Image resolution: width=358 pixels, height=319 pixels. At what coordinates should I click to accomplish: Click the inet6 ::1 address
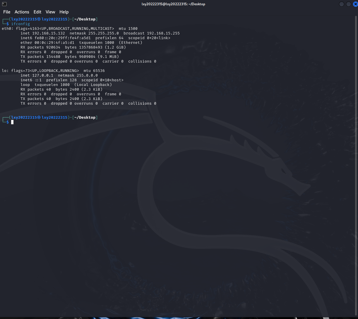38,80
